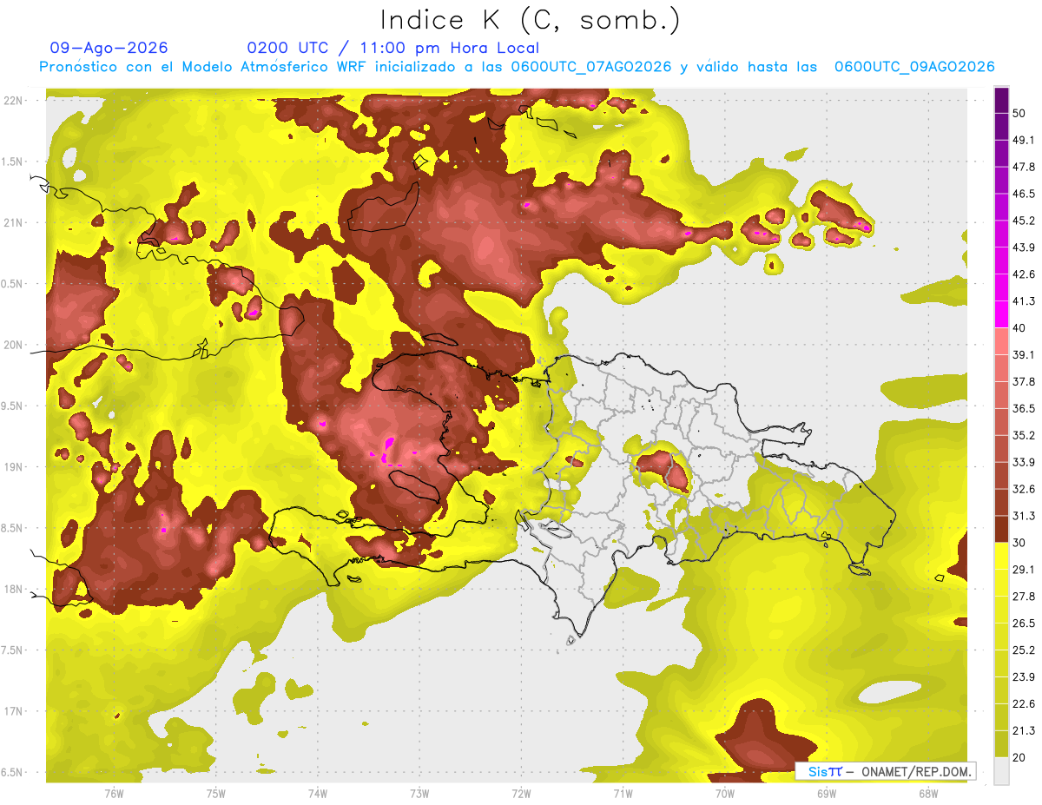
Task: Click the "22N" latitude label
Action: pyautogui.click(x=14, y=101)
